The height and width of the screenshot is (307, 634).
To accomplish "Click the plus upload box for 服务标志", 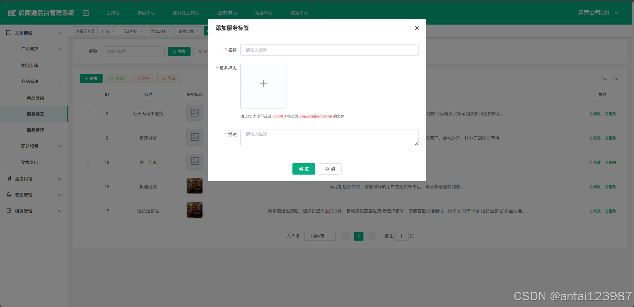I will (x=263, y=86).
